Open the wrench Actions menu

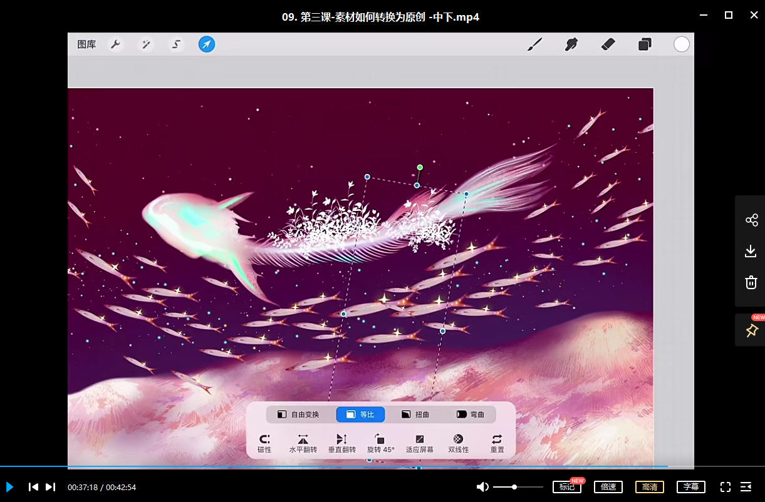tap(115, 44)
